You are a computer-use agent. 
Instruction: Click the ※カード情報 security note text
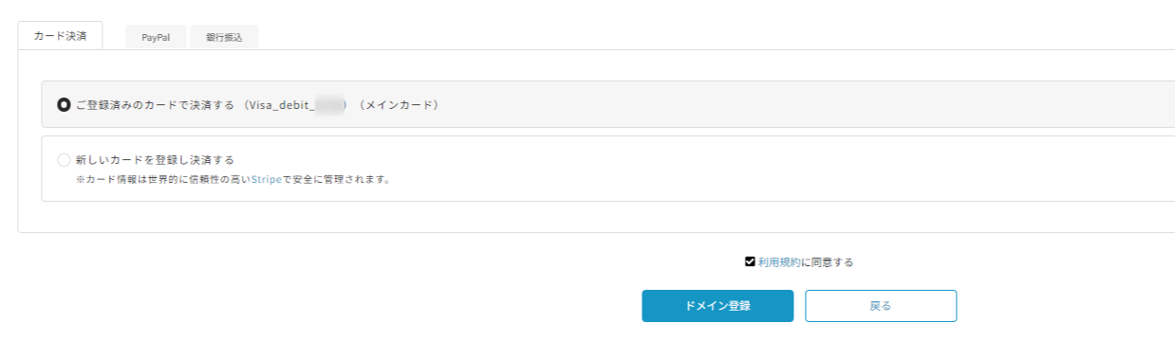click(x=233, y=179)
